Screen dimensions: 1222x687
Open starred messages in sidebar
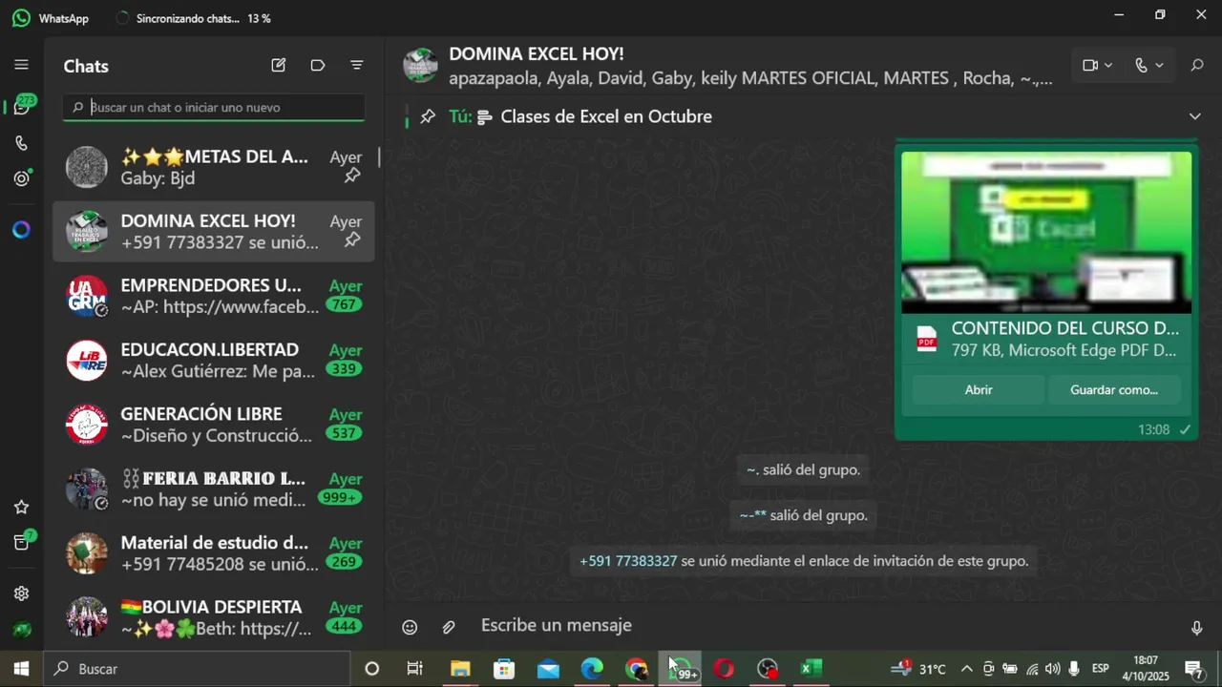click(21, 507)
